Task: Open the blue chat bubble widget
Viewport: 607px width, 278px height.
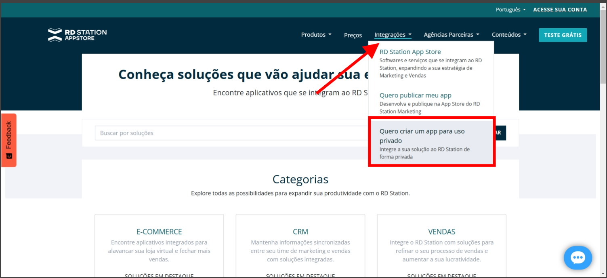Action: point(578,257)
